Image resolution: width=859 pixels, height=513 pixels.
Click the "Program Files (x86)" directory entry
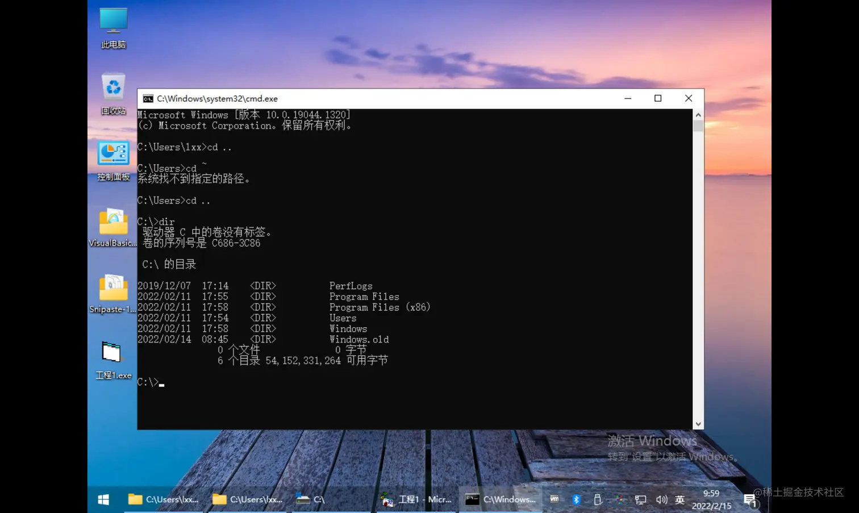coord(380,307)
